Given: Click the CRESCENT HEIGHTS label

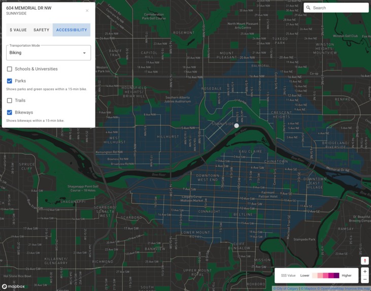Looking at the screenshot, I should [x=281, y=115].
